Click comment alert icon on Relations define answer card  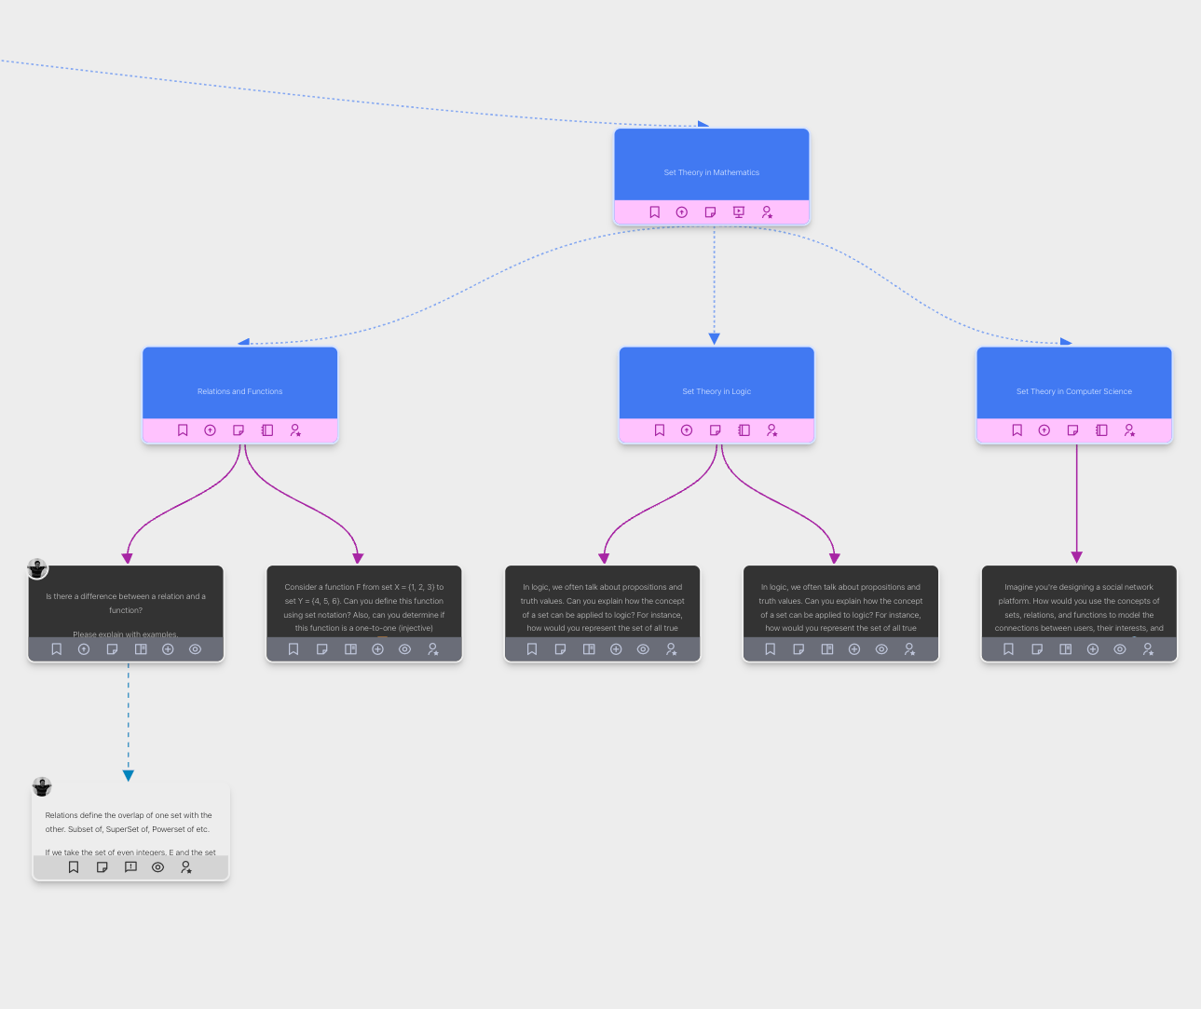[x=130, y=867]
